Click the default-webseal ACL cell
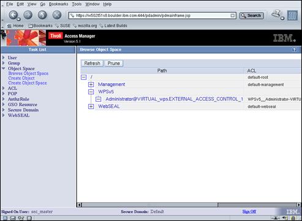The height and width of the screenshot is (221, 302). [262, 107]
